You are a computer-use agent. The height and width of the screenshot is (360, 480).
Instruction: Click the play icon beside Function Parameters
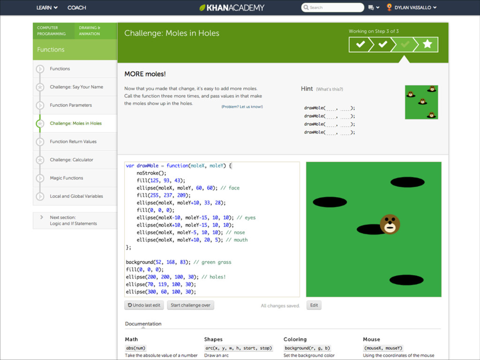(x=40, y=105)
